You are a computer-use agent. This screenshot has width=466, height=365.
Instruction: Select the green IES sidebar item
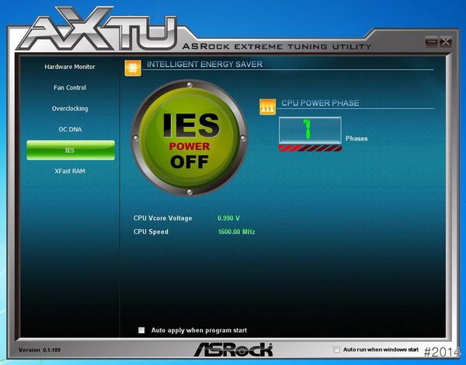[x=71, y=150]
